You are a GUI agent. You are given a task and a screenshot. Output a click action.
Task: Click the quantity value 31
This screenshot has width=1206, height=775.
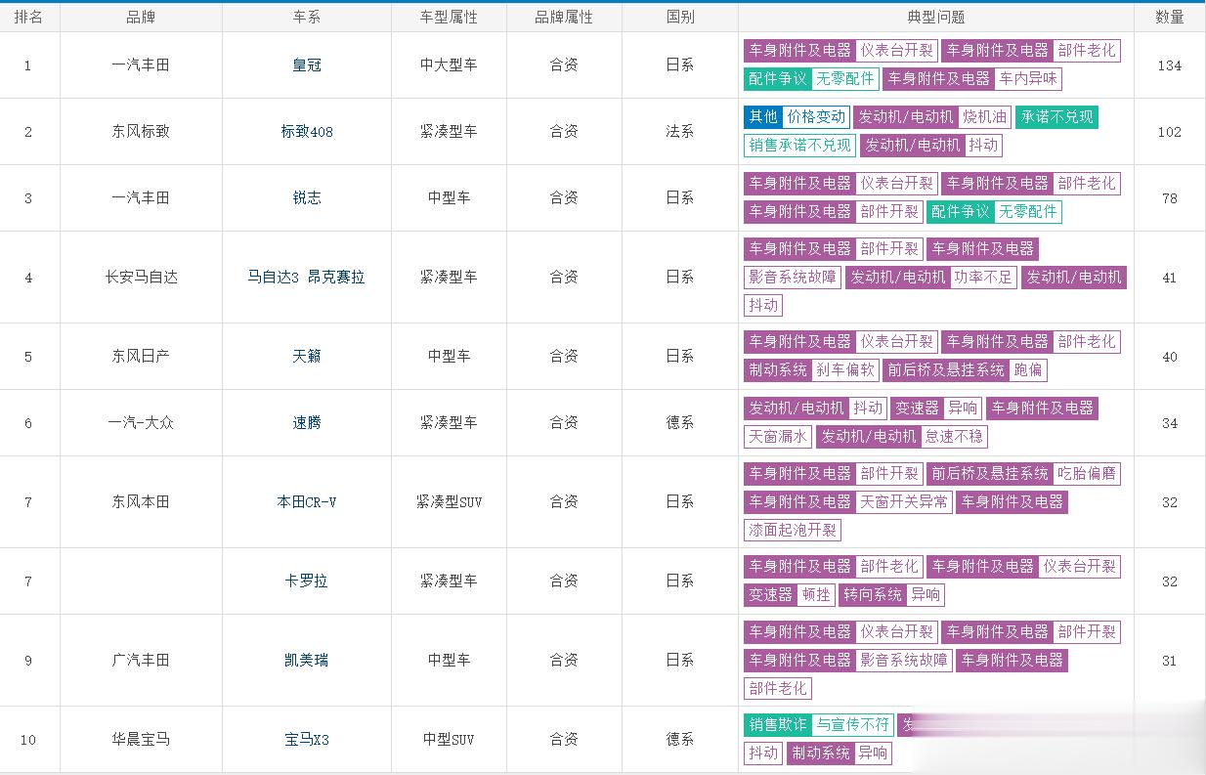pyautogui.click(x=1170, y=661)
